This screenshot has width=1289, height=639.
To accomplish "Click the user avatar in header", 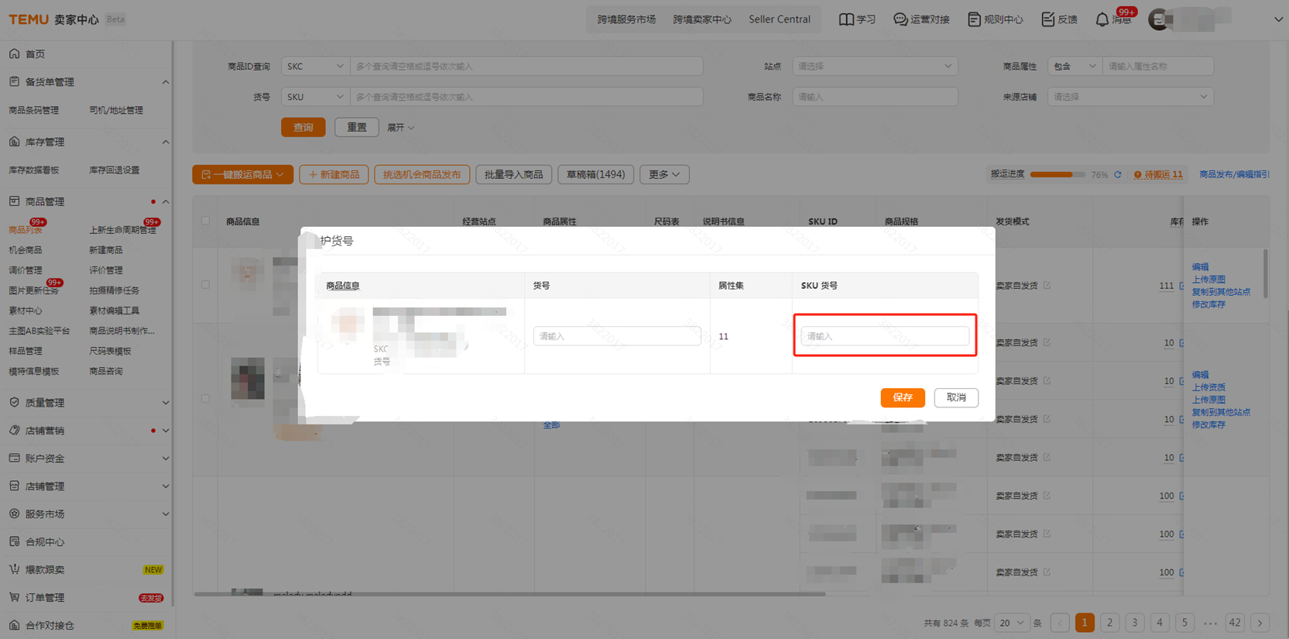I will click(1159, 20).
